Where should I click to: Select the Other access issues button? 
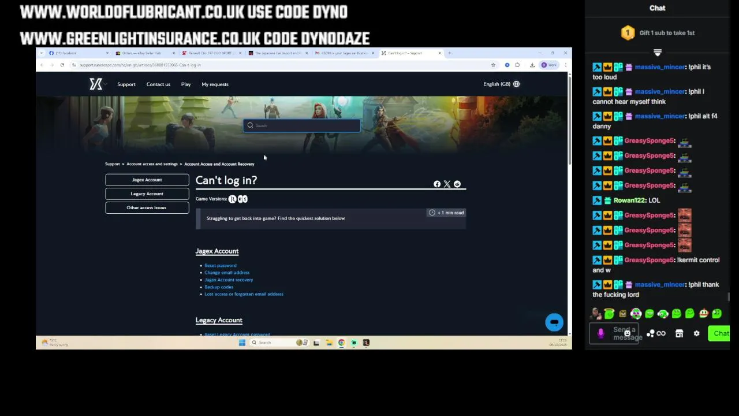[147, 207]
